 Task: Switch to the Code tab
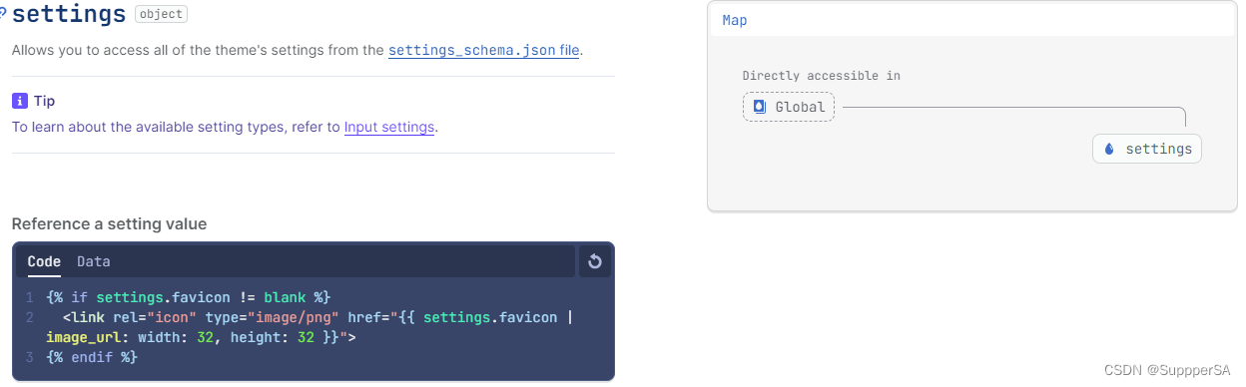[x=44, y=261]
